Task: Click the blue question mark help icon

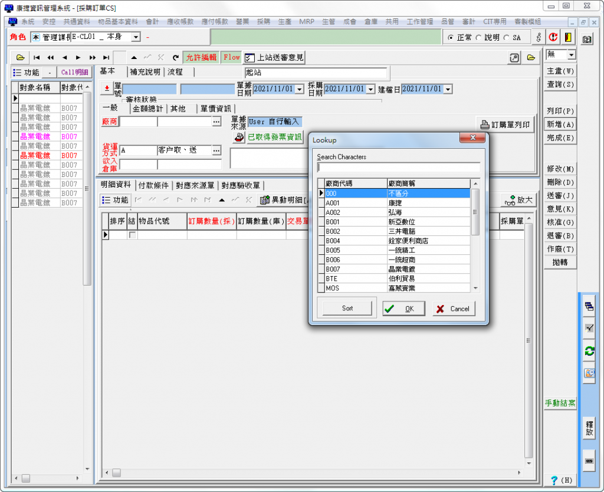Action: tap(554, 480)
